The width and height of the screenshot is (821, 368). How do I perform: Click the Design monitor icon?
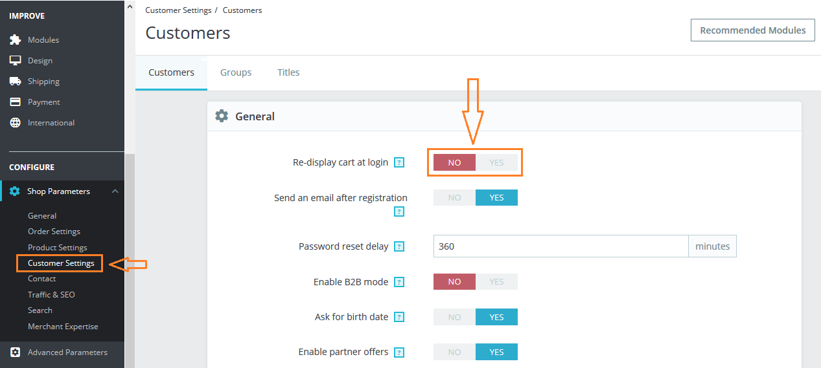click(15, 61)
